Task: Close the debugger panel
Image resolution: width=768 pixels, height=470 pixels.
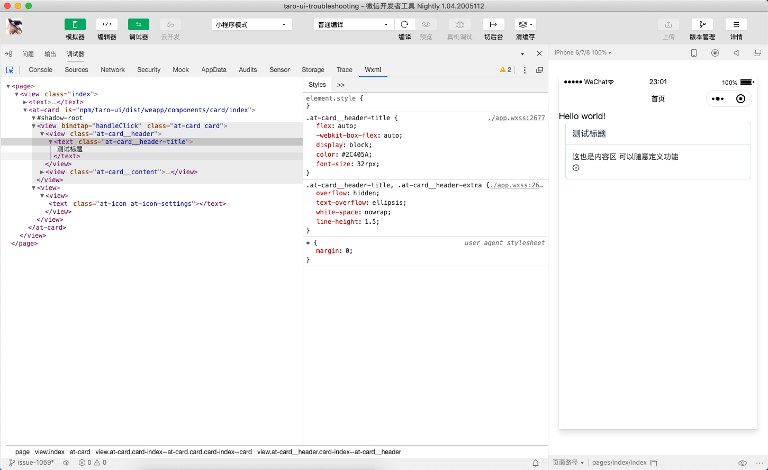Action: pos(539,53)
